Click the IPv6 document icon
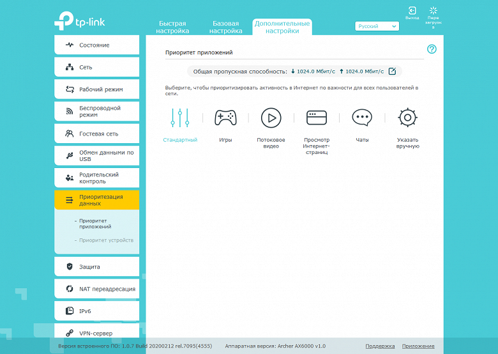498x354 pixels. 69,311
